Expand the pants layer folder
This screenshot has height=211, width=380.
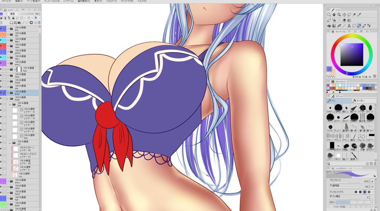pos(8,51)
